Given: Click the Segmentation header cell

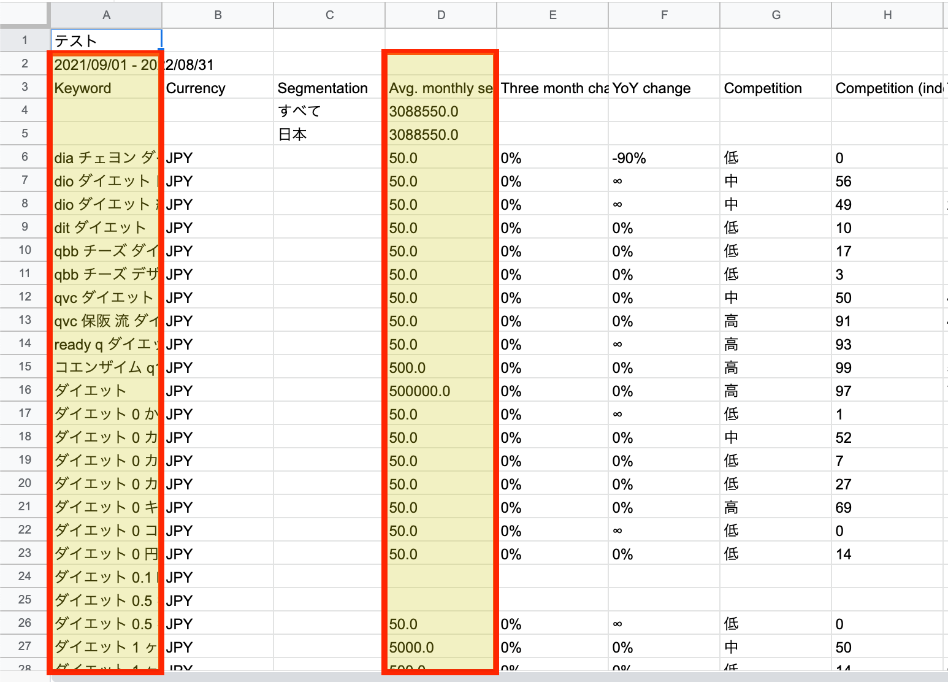Looking at the screenshot, I should 329,88.
